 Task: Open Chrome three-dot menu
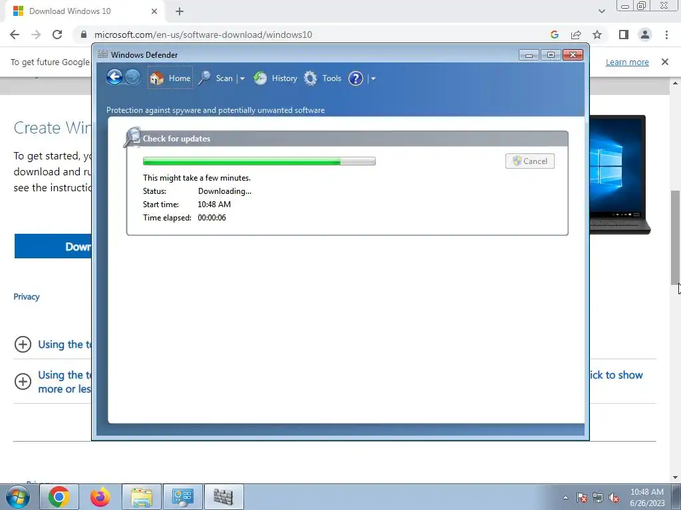point(666,35)
